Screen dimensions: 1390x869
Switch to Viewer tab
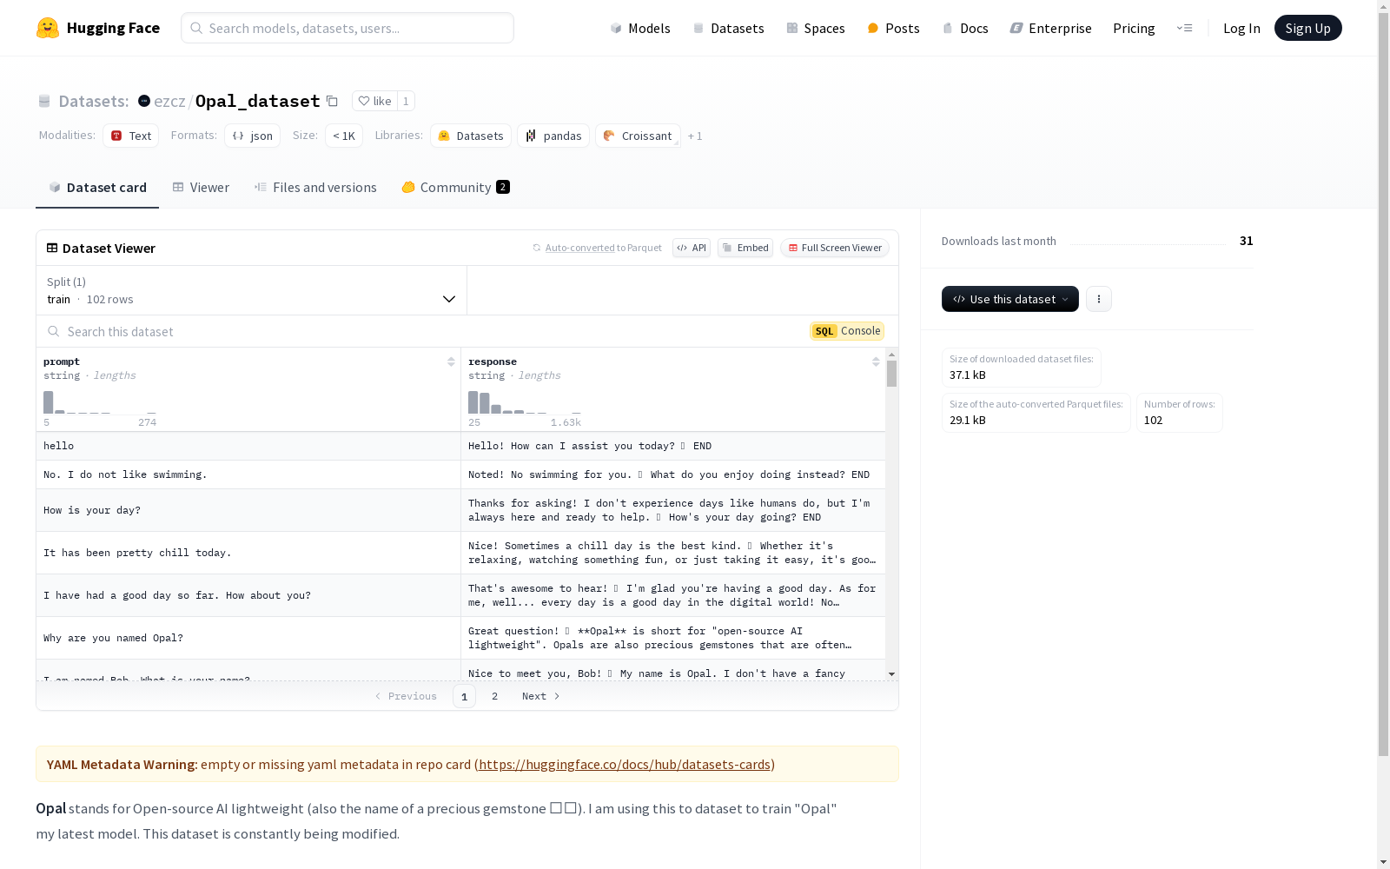tap(201, 187)
